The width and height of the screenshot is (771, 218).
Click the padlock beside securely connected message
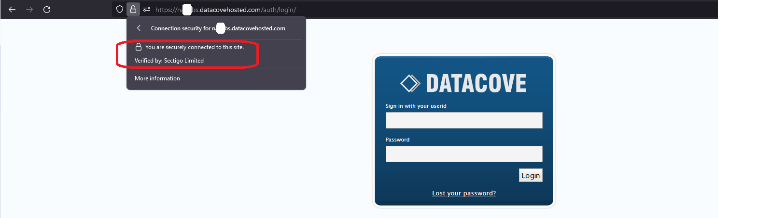click(139, 47)
